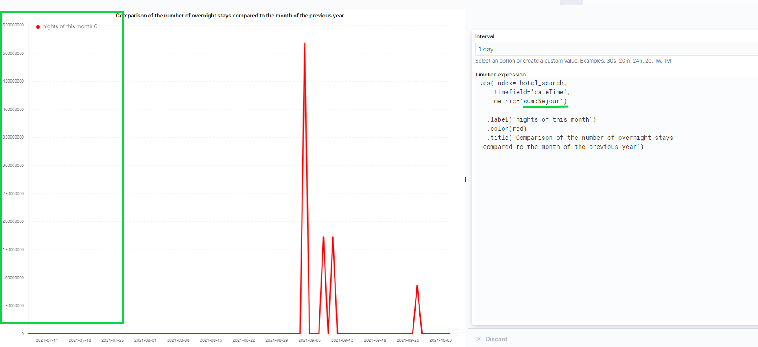
Task: Click the 2021-09-12 x-axis date
Action: tap(342, 340)
